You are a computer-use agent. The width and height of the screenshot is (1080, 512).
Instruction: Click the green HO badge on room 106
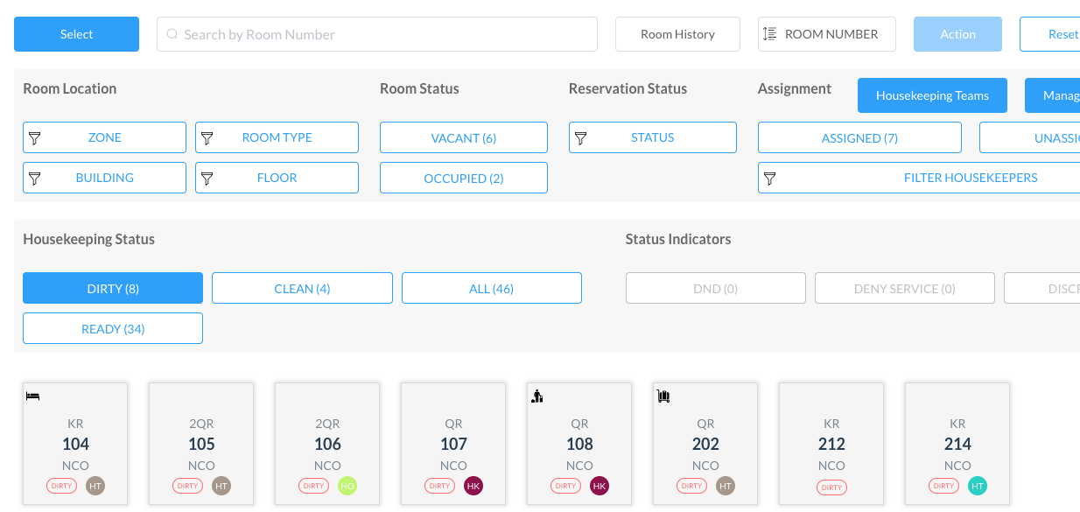click(x=347, y=486)
